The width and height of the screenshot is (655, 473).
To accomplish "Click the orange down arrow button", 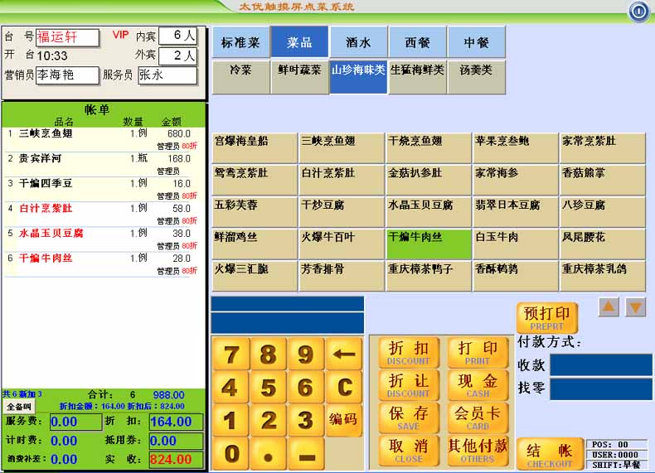I will 636,307.
